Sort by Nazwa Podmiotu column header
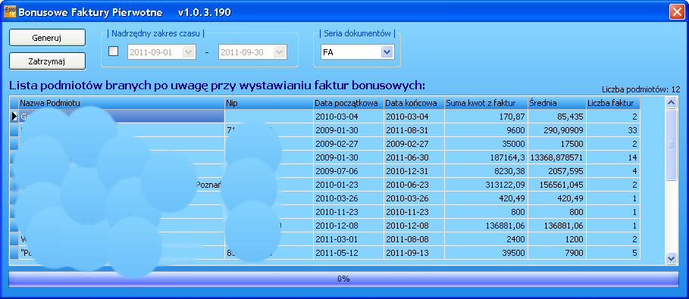This screenshot has height=299, width=689. (x=122, y=103)
